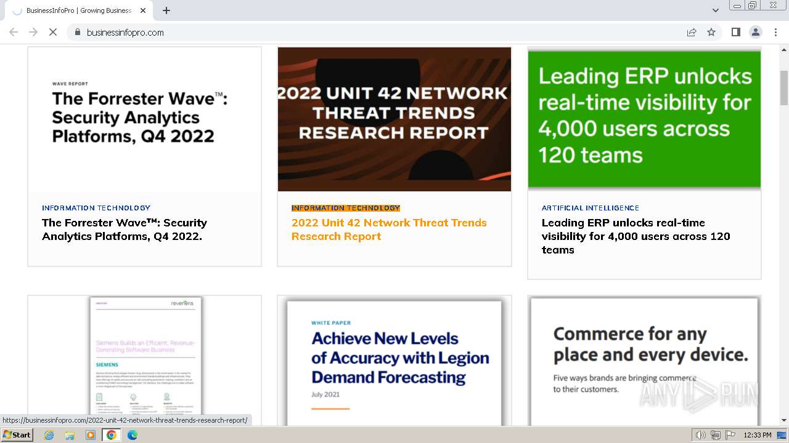This screenshot has width=789, height=443.
Task: Open Information Technology category above Forrester
Action: pos(96,208)
